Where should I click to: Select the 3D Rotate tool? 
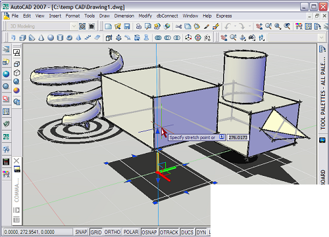[x=198, y=37]
